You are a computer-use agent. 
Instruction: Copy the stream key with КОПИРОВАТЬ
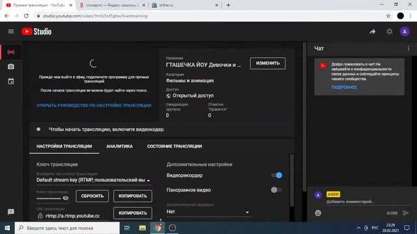point(133,196)
